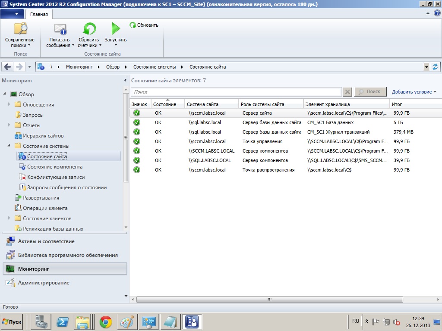Open Saved Searches (Сохраненные поиски) icon

[20, 29]
